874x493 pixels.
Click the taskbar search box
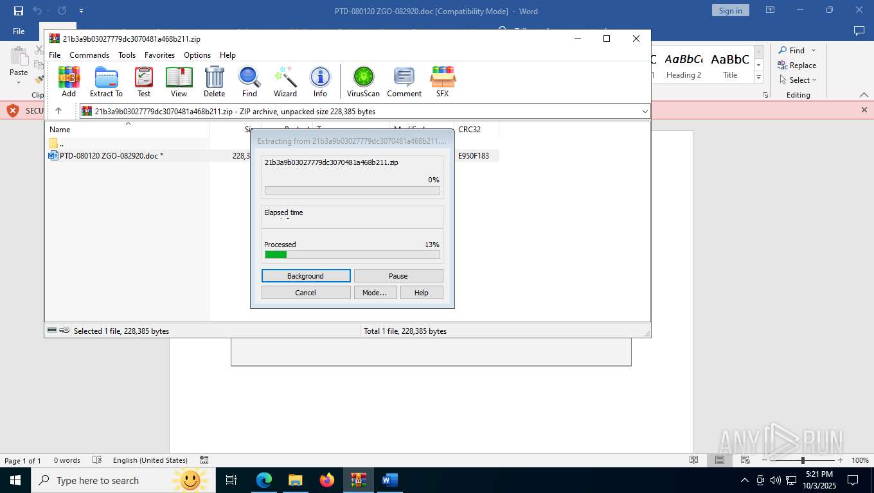click(x=122, y=480)
